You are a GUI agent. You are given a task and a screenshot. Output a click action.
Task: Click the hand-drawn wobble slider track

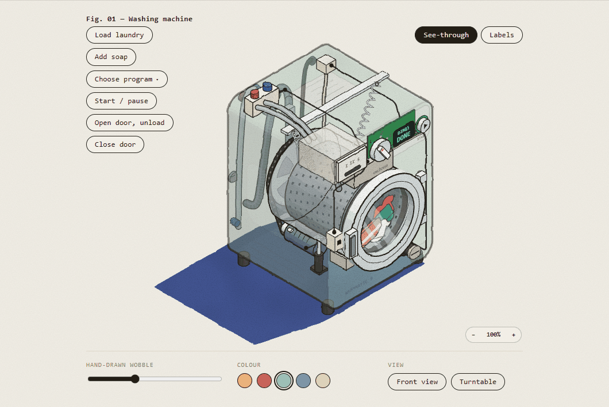coord(155,379)
